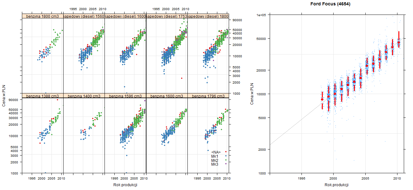Select the 'benzyna 1388 cm3' panel strip

(43, 96)
